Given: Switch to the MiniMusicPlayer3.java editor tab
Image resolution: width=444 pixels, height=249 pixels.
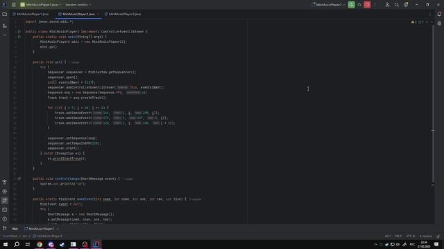Looking at the screenshot, I should [123, 14].
